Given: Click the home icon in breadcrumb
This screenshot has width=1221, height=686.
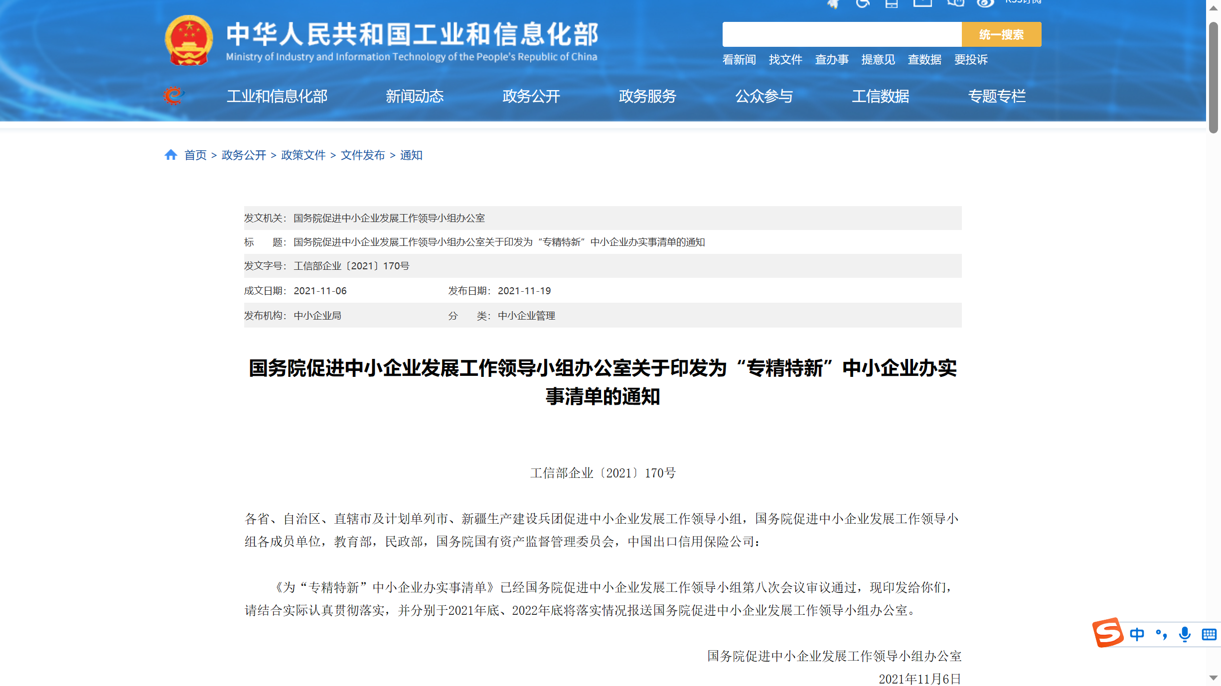Looking at the screenshot, I should coord(171,155).
